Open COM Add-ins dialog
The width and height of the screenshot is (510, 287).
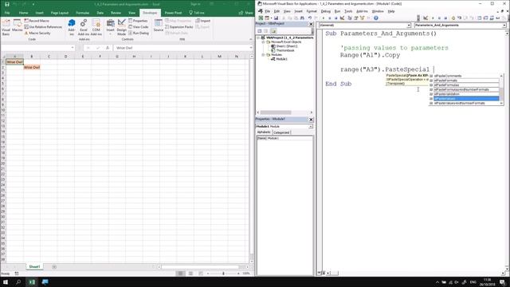coord(96,27)
